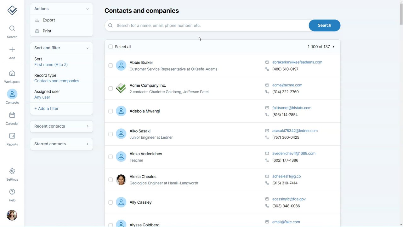
Task: Open the Search icon in the left sidebar
Action: click(x=12, y=29)
